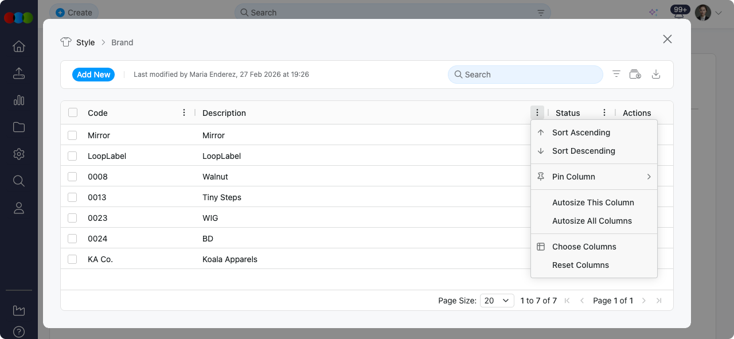Tick the checkbox for the KA Co. row
Screen dimensions: 734x339
point(72,259)
